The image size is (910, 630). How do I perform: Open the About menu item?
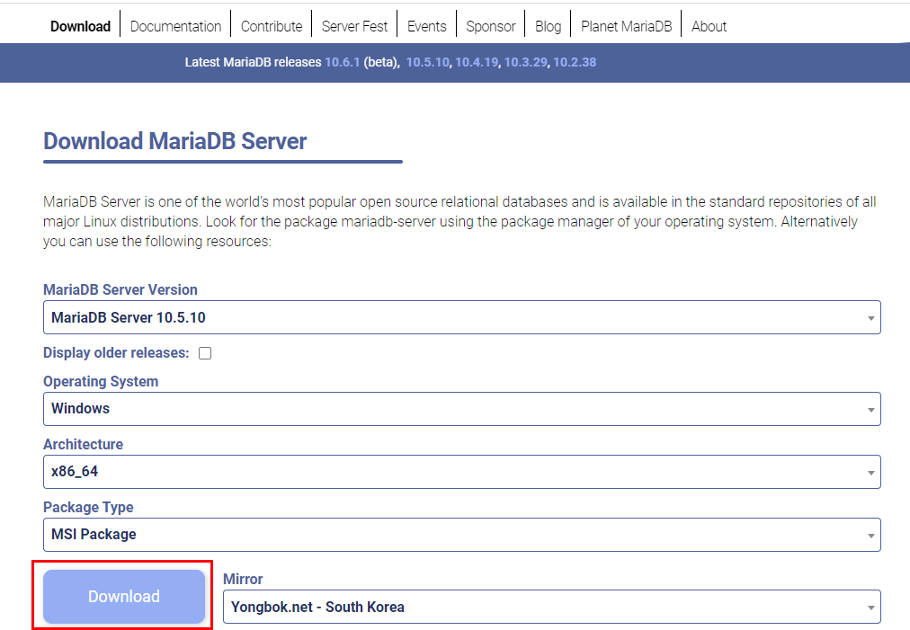coord(709,27)
